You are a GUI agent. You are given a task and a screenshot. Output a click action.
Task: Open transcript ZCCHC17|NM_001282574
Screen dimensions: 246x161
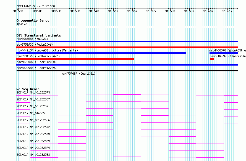click(x=33, y=148)
